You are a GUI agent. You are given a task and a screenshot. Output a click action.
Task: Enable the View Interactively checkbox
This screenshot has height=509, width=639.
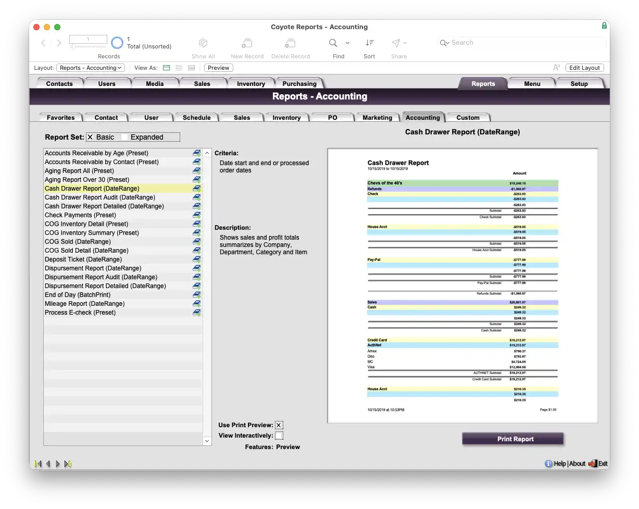click(279, 436)
